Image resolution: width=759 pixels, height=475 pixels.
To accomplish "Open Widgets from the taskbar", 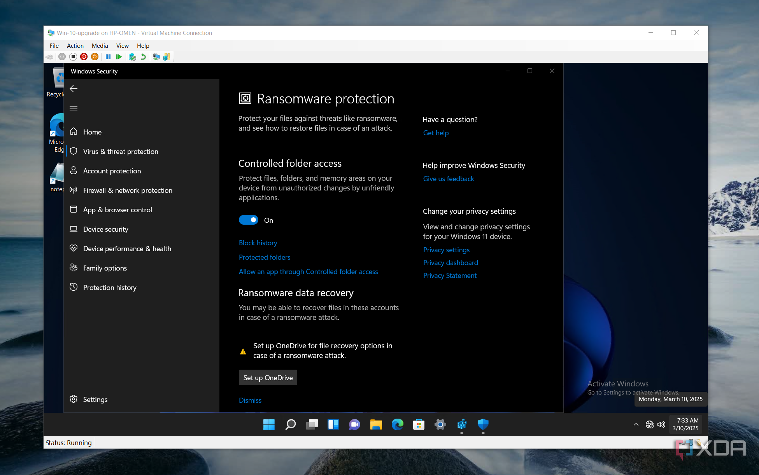I will coord(333,424).
